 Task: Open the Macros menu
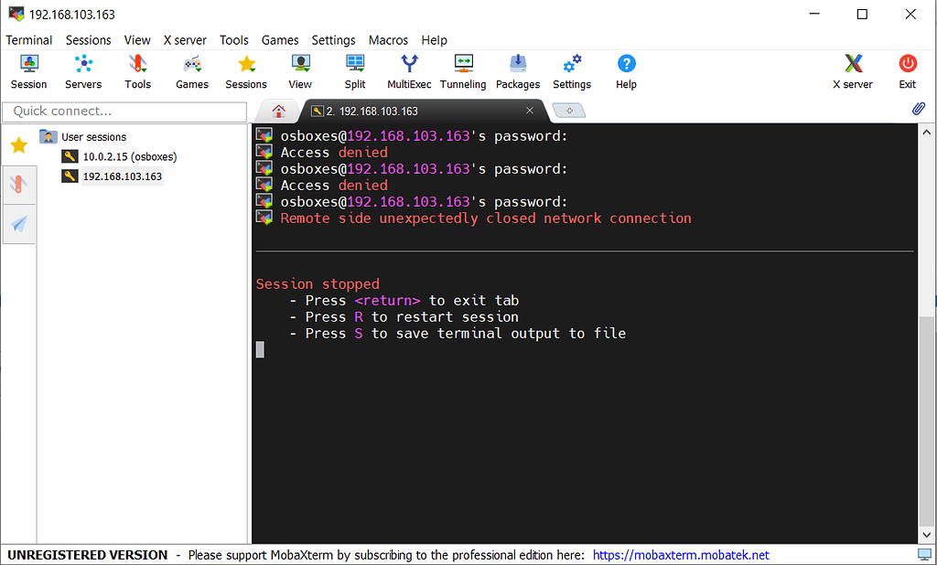[388, 40]
